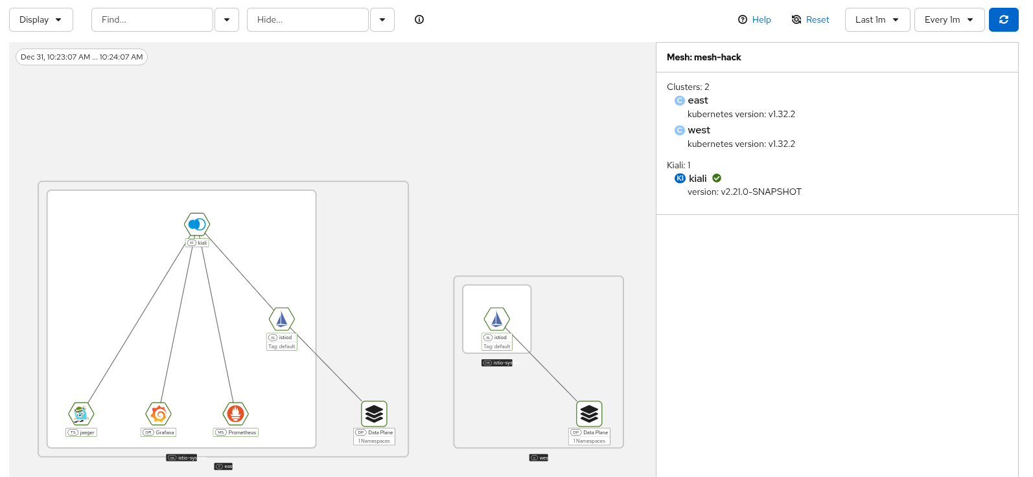Image resolution: width=1033 pixels, height=477 pixels.
Task: Click the Prometheus node icon
Action: 235,414
